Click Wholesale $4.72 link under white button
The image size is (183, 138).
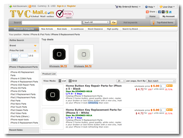point(83,66)
